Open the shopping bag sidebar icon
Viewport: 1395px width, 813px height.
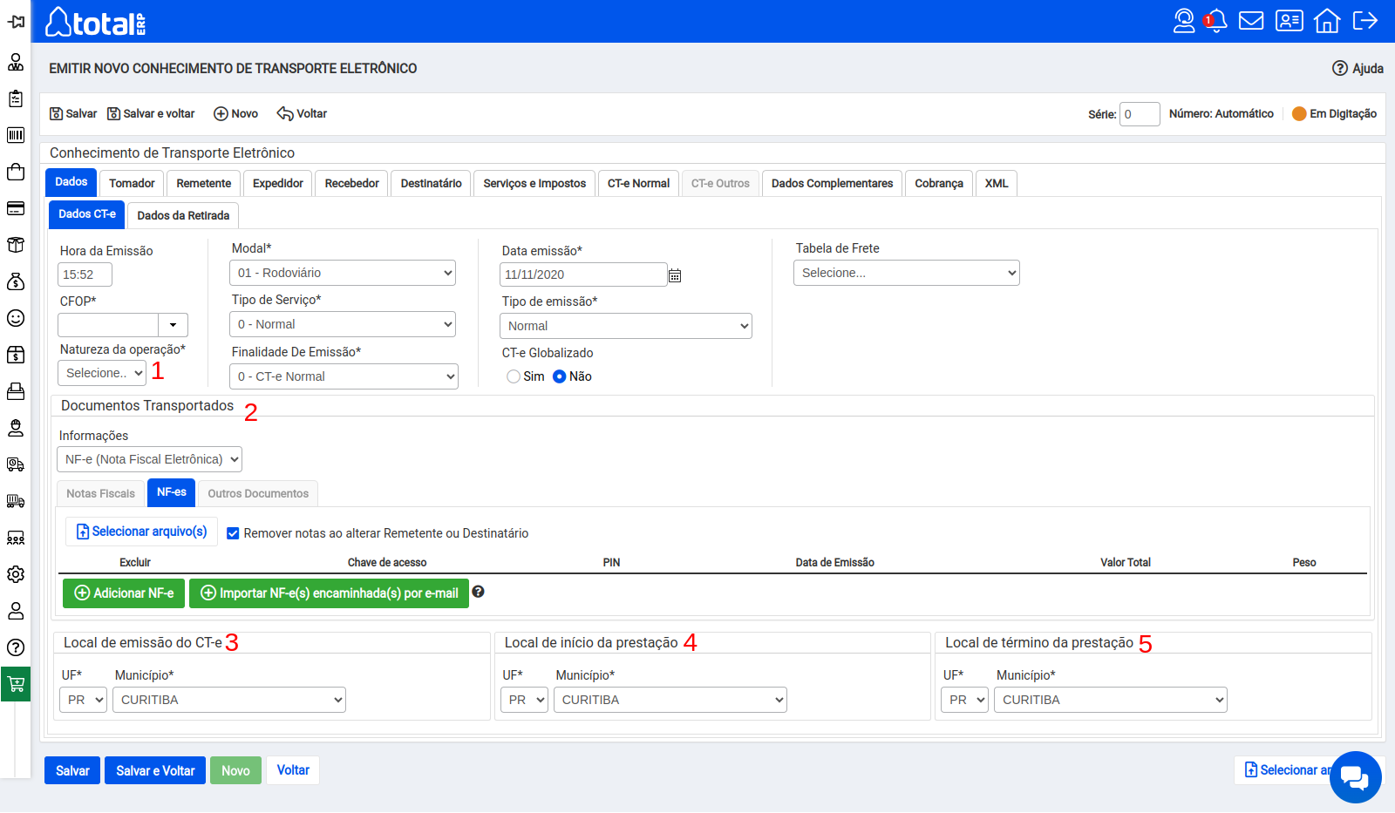[16, 172]
